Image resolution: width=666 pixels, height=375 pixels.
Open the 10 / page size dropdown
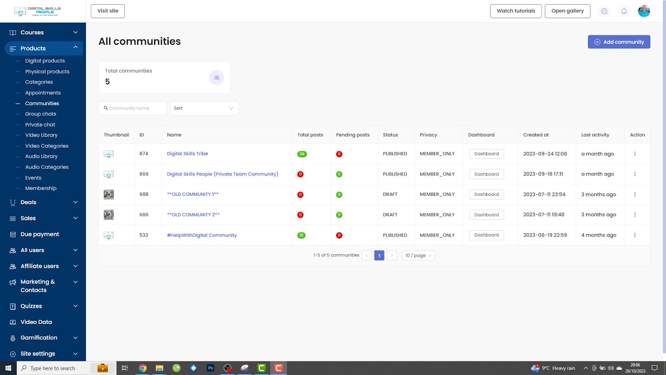pyautogui.click(x=418, y=255)
